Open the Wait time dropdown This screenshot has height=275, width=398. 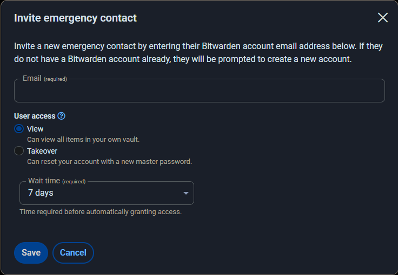click(107, 193)
